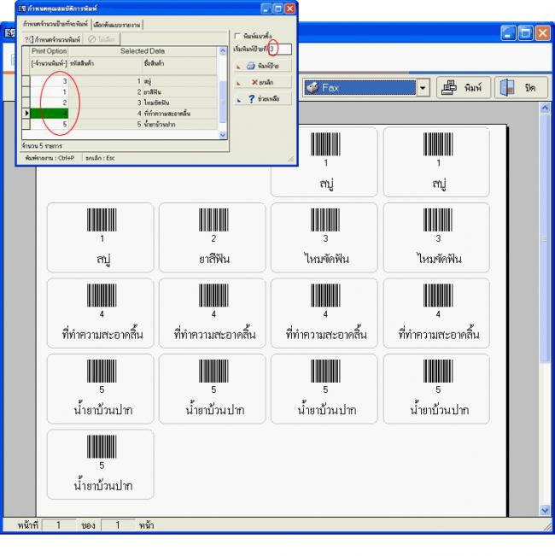Minimize the print settings dialog window
The height and width of the screenshot is (556, 555).
coord(266,9)
